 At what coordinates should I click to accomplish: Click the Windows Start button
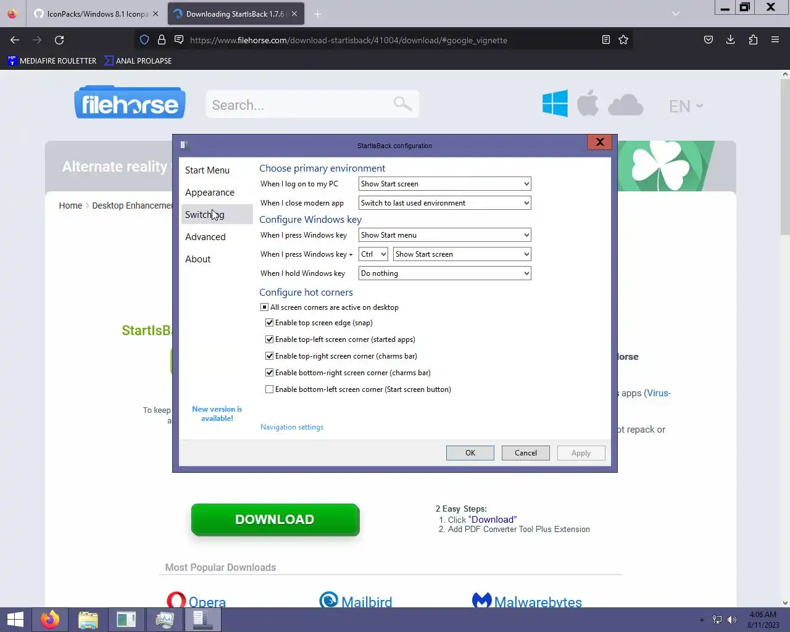coord(15,619)
